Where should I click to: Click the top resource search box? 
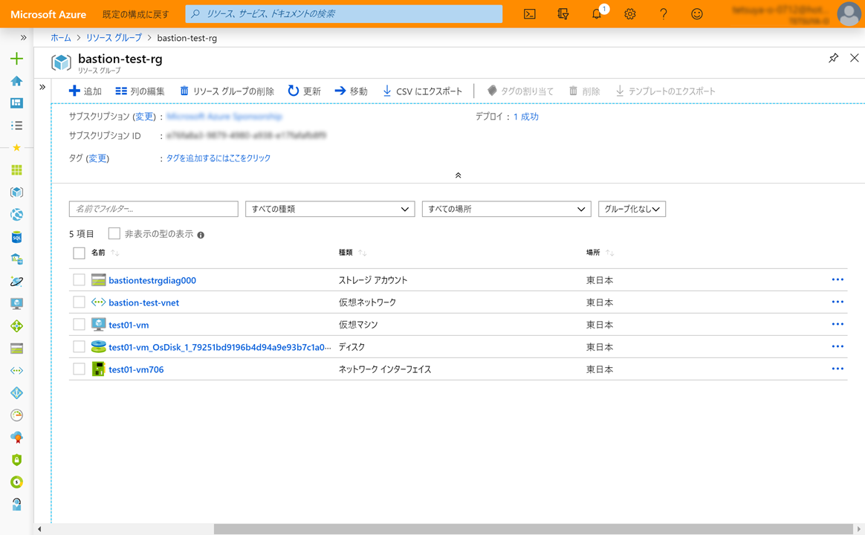343,14
